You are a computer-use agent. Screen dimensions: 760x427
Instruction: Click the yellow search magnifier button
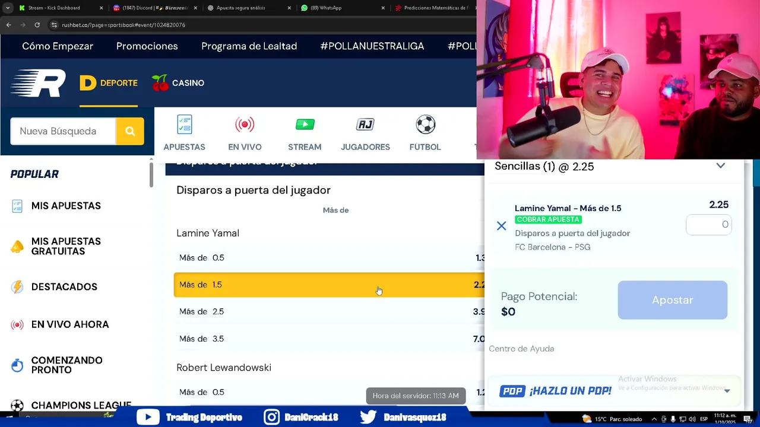(x=130, y=131)
